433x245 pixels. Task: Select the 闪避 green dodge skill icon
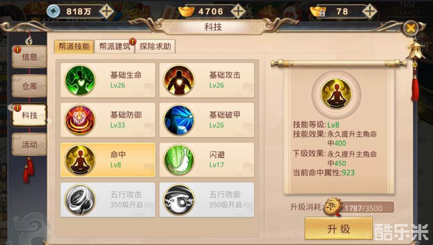point(179,160)
